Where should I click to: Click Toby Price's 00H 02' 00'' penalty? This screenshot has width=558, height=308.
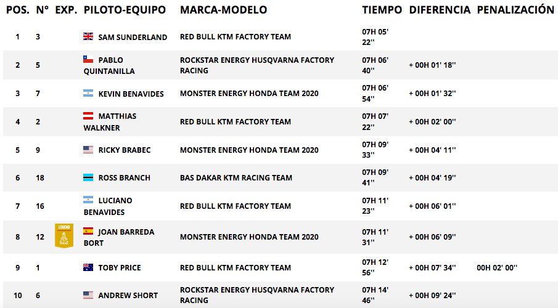[x=497, y=267]
